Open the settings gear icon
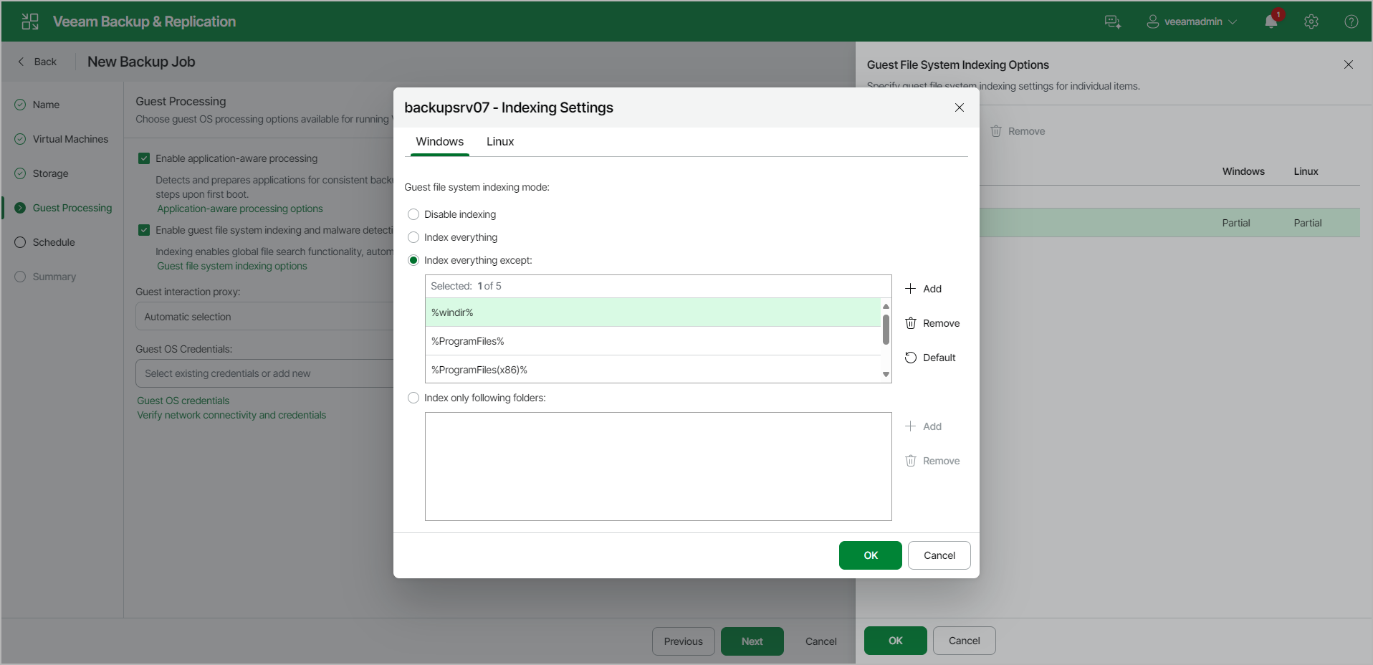This screenshot has height=665, width=1373. [1311, 21]
